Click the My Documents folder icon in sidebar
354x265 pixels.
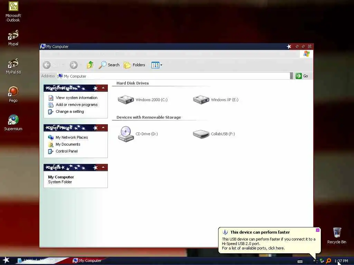click(51, 145)
